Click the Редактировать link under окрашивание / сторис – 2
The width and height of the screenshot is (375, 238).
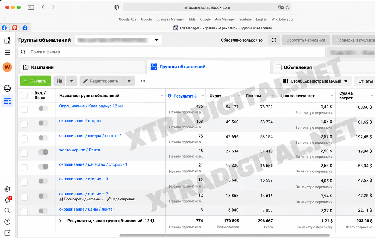(x=122, y=199)
